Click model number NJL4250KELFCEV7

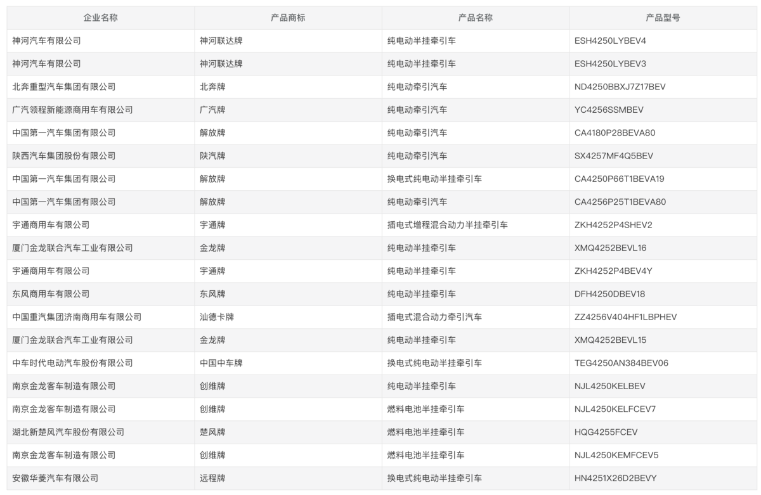click(x=615, y=409)
